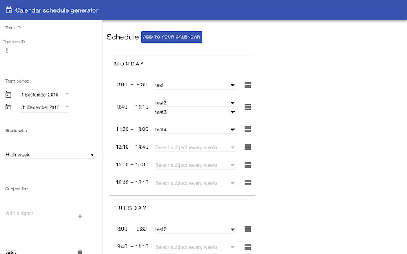This screenshot has height=254, width=407.
Task: Click the Monday 9:40 – 11:10 time label
Action: [x=132, y=107]
